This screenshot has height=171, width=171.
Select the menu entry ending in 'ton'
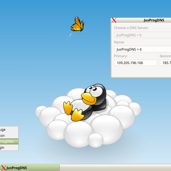click(x=9, y=136)
